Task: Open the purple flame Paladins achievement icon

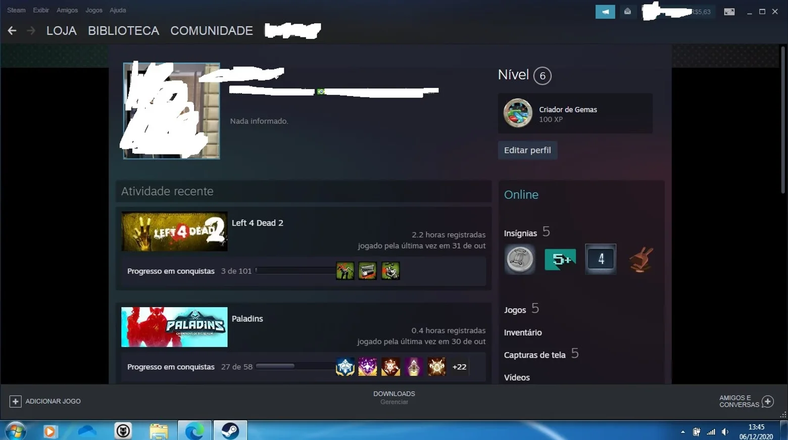Action: click(368, 367)
